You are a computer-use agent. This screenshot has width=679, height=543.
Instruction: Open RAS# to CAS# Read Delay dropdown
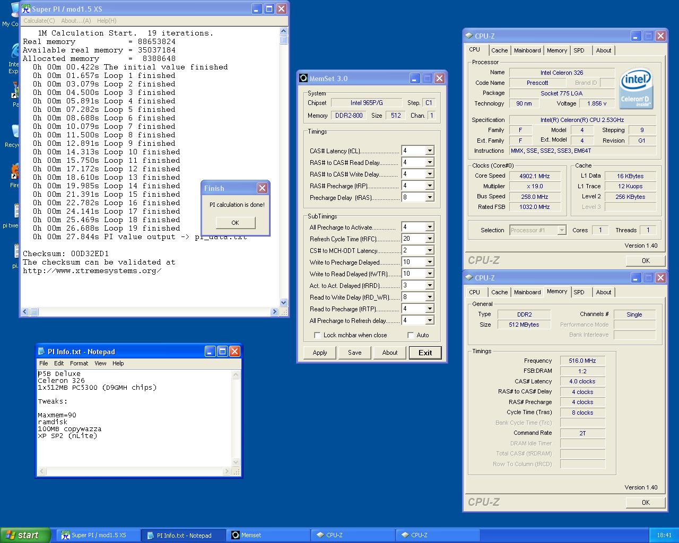click(430, 162)
